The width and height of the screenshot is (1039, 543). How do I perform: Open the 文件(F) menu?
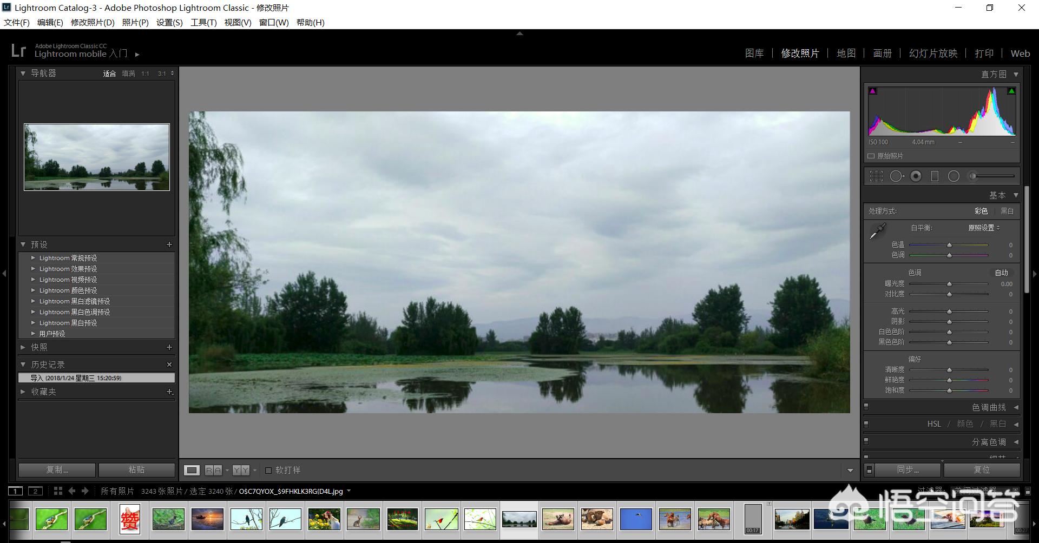point(17,22)
